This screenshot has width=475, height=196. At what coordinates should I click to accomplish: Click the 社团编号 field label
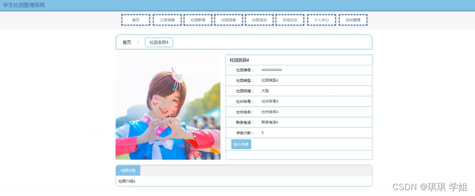245,70
